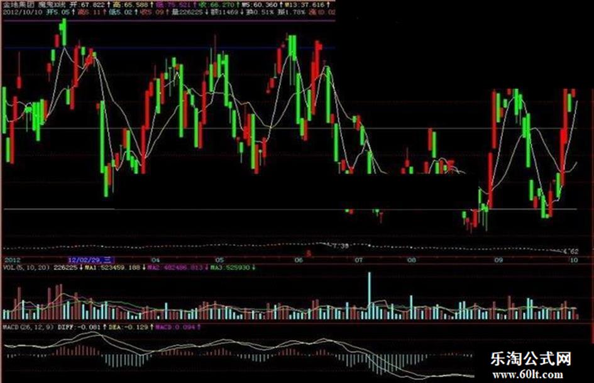
Task: Click the purple MACD:0.094 value
Action: point(175,326)
